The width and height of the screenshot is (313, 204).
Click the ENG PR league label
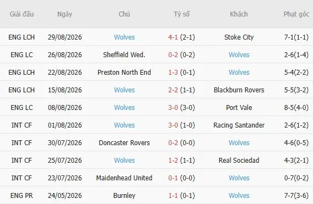(21, 195)
